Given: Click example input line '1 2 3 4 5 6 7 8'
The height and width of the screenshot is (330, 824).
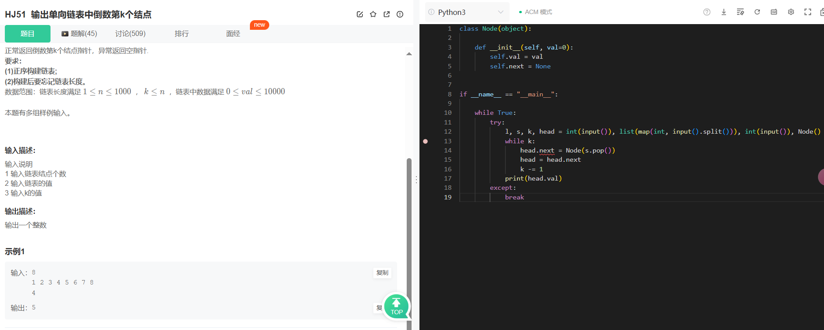Looking at the screenshot, I should click(x=62, y=283).
